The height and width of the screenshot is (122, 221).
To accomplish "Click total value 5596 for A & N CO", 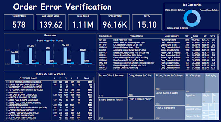I will (90, 92).
